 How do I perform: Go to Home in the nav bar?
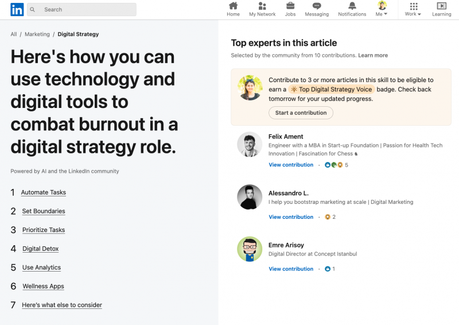click(233, 9)
